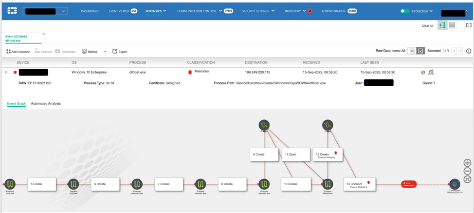Click the dllhost.exe process node icon

click(x=328, y=184)
